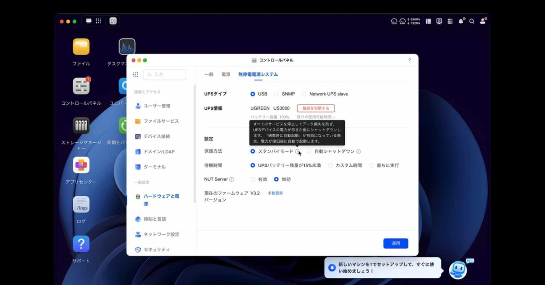Click the info icon next to NUT Server
The image size is (545, 285).
[x=232, y=179]
